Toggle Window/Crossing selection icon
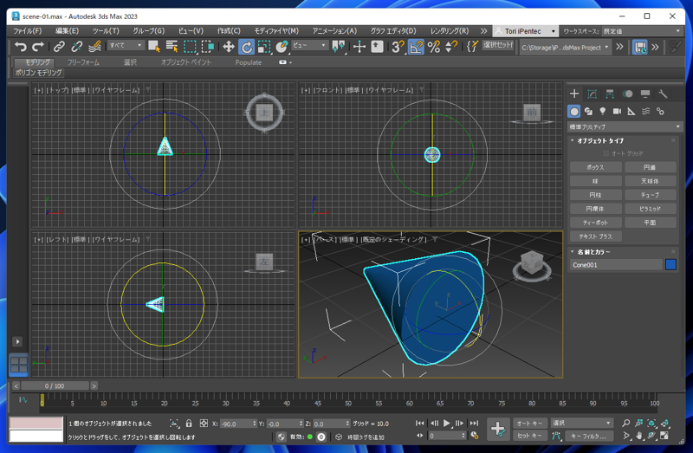 point(207,47)
